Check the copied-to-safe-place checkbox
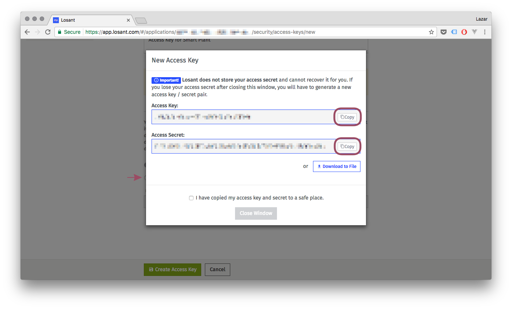The height and width of the screenshot is (309, 512). 191,198
